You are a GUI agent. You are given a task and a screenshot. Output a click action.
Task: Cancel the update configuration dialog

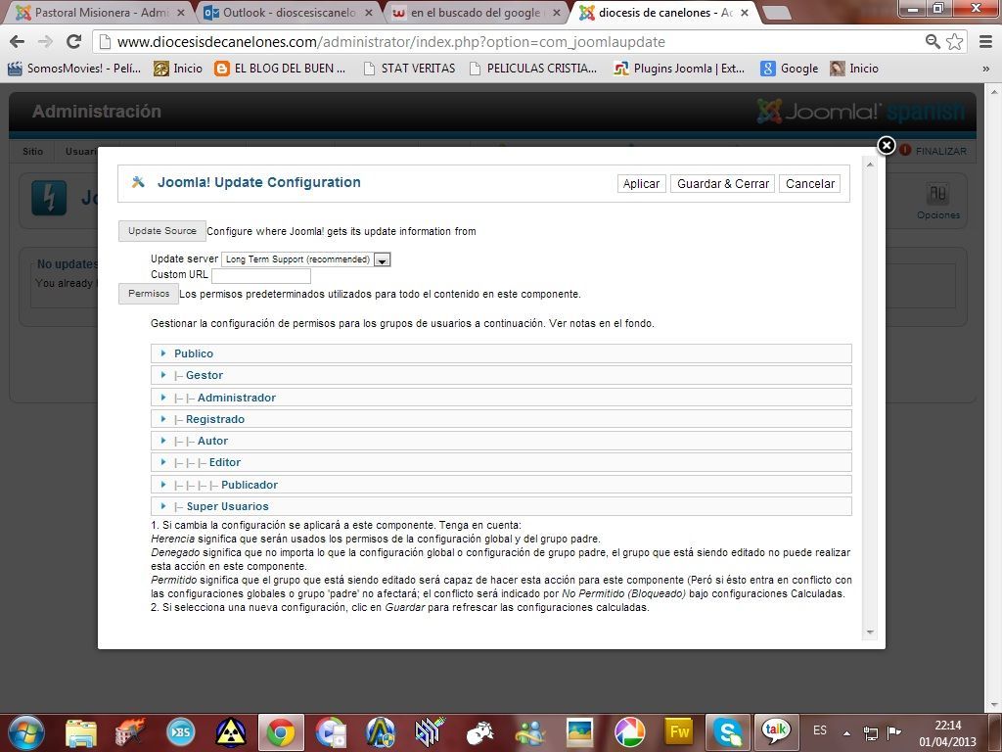[809, 183]
